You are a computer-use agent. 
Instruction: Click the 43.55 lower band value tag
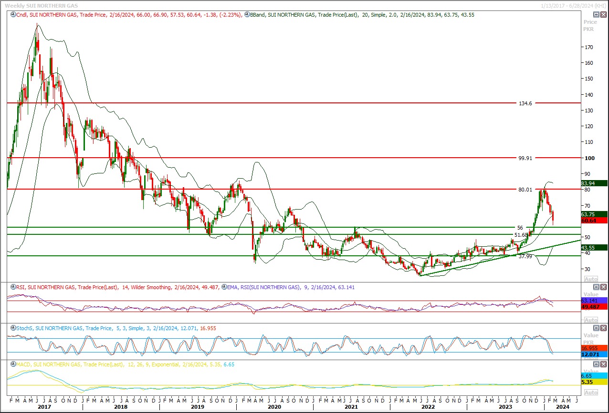pyautogui.click(x=594, y=248)
